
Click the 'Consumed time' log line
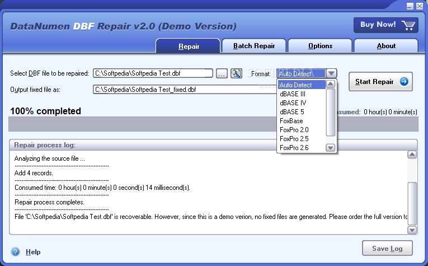[x=102, y=188]
